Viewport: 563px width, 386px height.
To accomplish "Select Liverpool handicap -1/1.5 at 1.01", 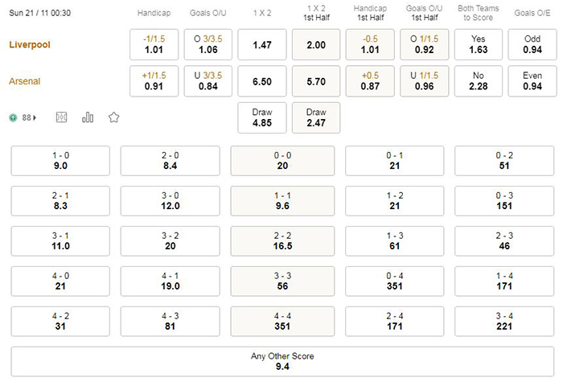I will (x=154, y=44).
